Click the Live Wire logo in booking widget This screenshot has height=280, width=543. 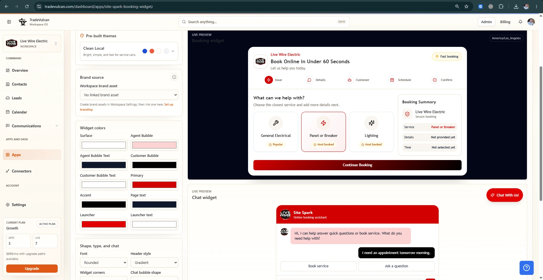(x=260, y=61)
